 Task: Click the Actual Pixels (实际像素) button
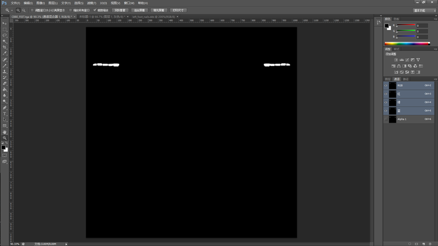pos(120,11)
